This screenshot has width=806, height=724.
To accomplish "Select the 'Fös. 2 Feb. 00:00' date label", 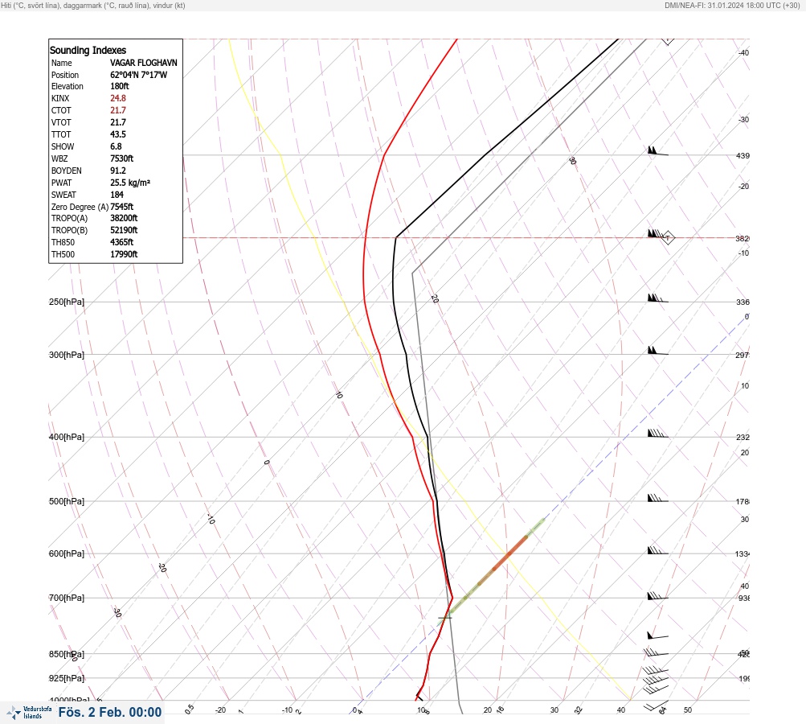I will coord(110,712).
